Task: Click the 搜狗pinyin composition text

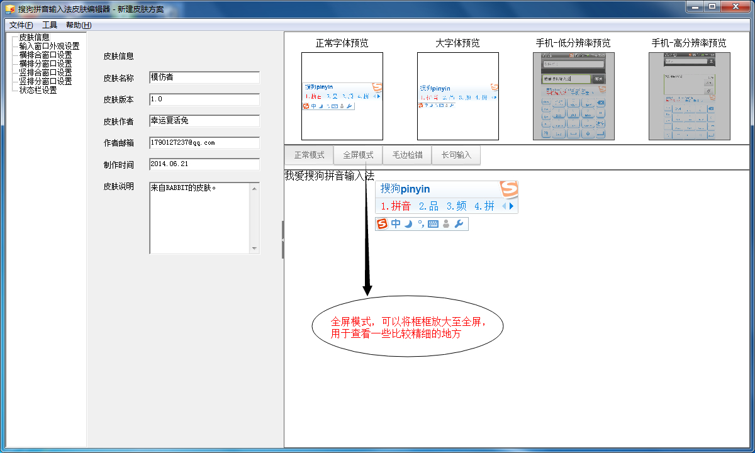Action: point(405,189)
